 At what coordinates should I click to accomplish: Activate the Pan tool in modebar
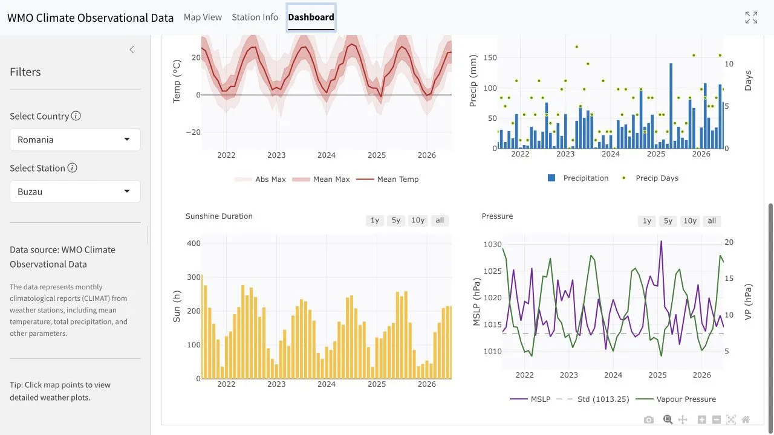click(683, 420)
